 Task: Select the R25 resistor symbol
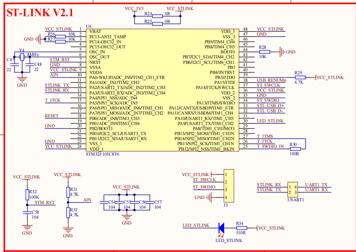click(x=157, y=24)
